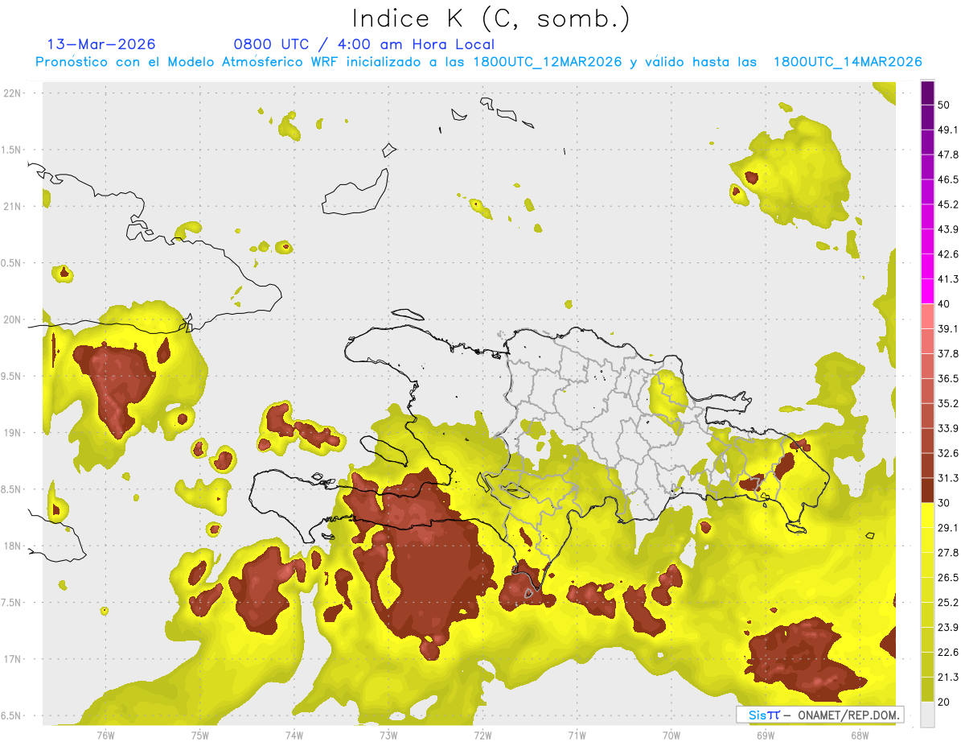Click the 70W longitude axis label

click(x=671, y=735)
